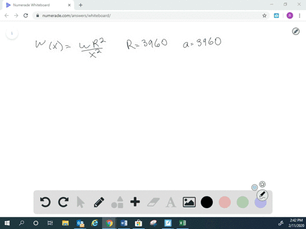Click the pen stroke style bubble

pyautogui.click(x=262, y=195)
